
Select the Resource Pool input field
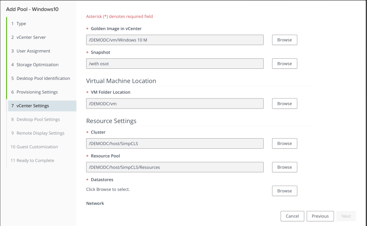(175, 167)
